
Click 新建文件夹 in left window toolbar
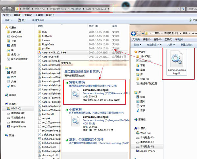tap(38, 20)
